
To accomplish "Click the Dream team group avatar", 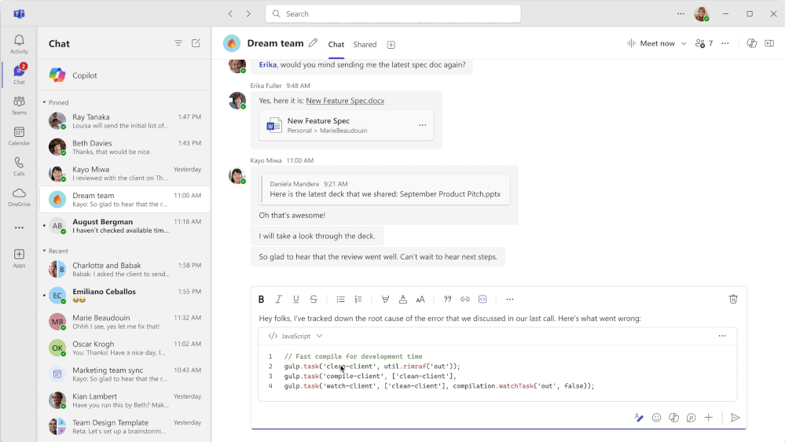I will [232, 43].
